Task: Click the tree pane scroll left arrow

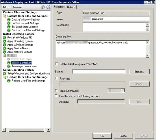Action: click(4, 130)
